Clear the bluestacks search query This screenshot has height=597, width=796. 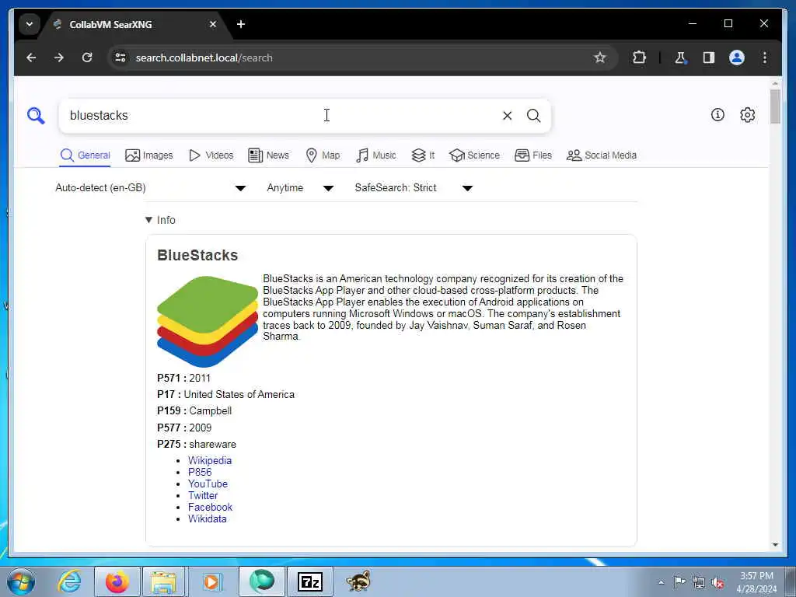click(x=507, y=116)
